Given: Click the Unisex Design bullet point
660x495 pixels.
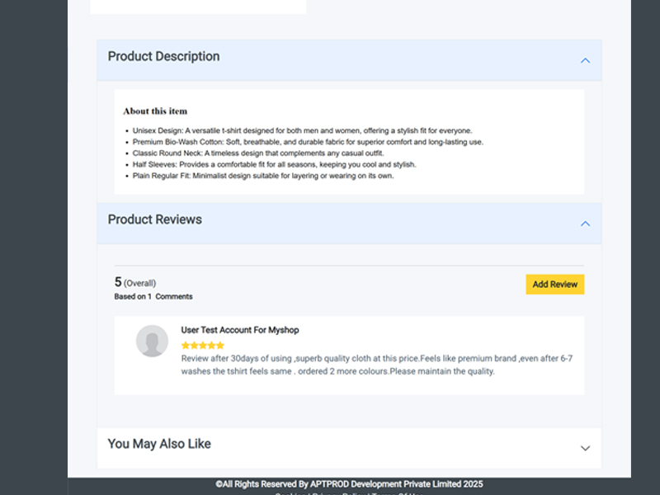Looking at the screenshot, I should click(302, 131).
